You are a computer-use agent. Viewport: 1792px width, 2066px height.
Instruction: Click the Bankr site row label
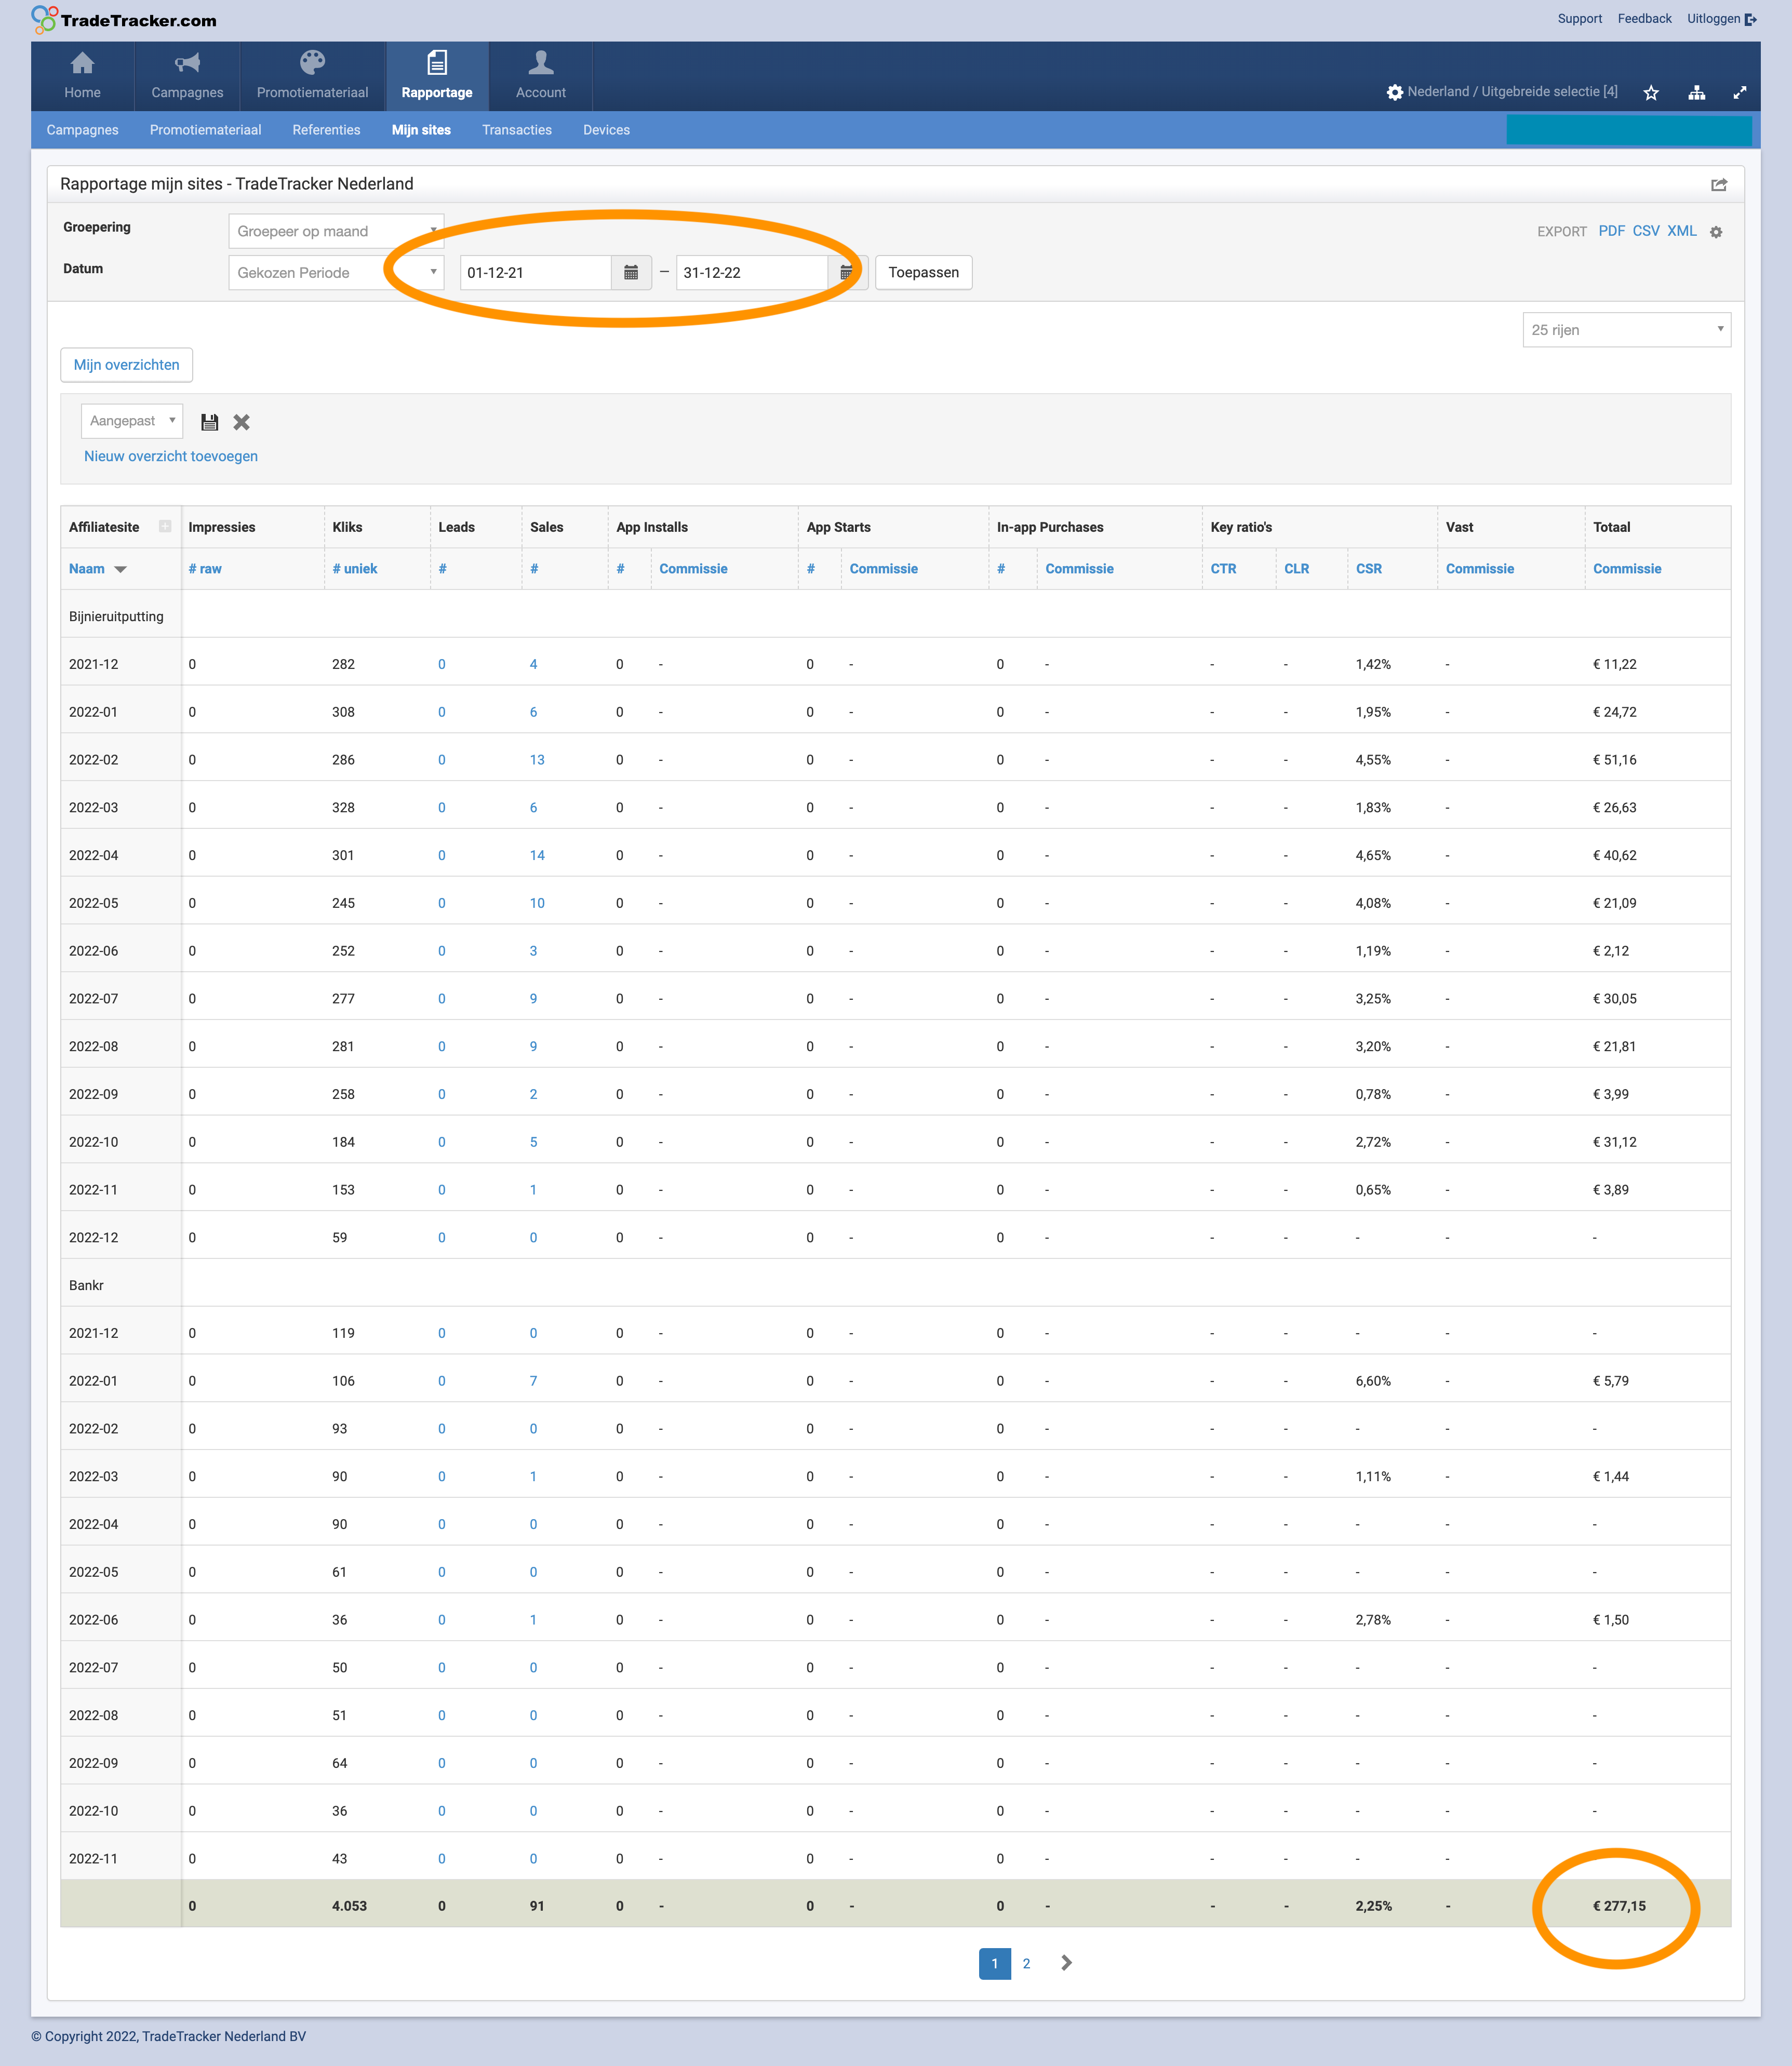coord(86,1285)
